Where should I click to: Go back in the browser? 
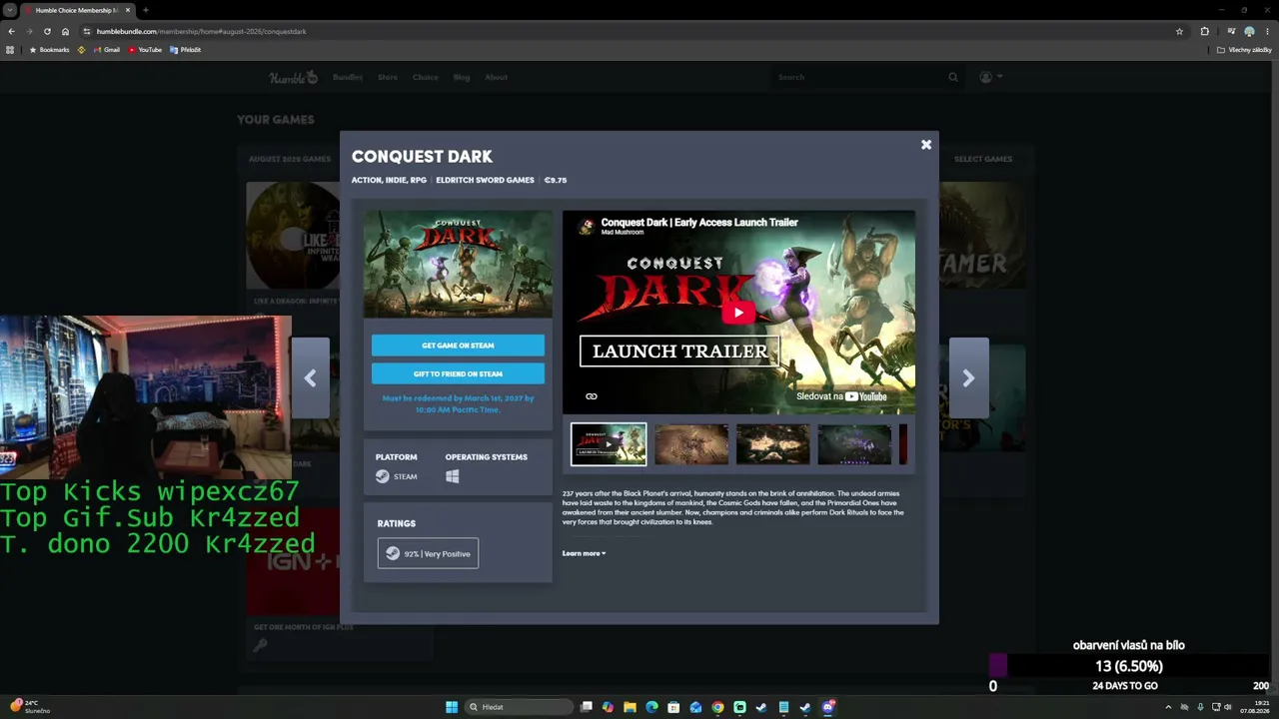(11, 31)
